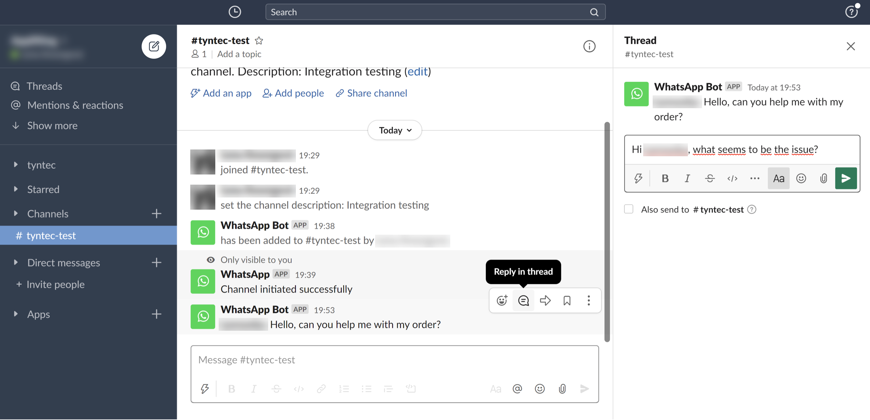Add an app with the Apps plus
This screenshot has height=420, width=870.
(156, 314)
